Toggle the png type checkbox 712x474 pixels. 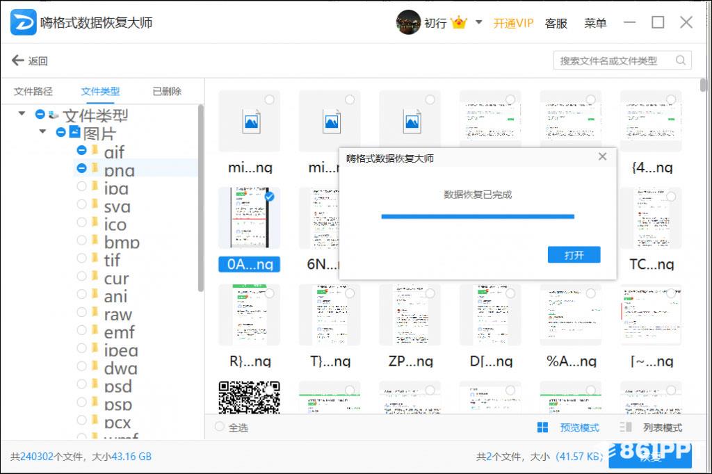point(82,168)
